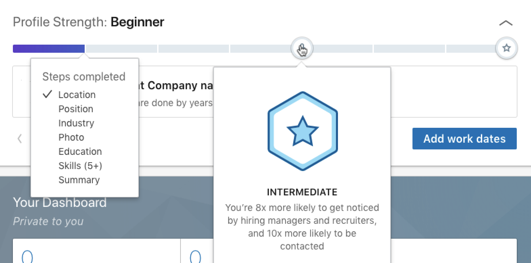Screen dimensions: 531x263
Task: Open the second dashboard stat number
Action: pos(195,257)
